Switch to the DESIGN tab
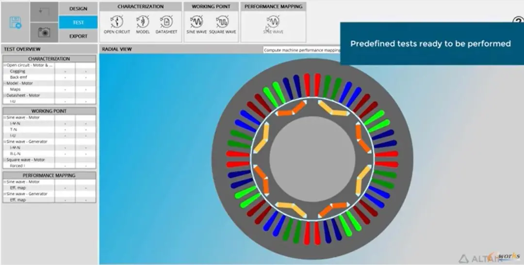Viewport: 524px width, 265px height. (78, 9)
